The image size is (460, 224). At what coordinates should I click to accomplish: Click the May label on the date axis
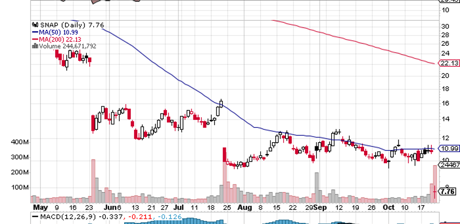coord(40,207)
